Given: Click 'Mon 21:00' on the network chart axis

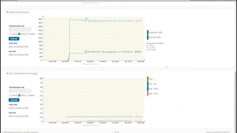Looking at the screenshot, I should (x=53, y=62).
